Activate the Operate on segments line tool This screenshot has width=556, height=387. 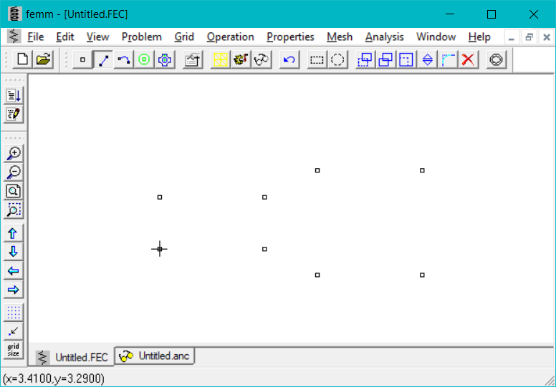[103, 59]
